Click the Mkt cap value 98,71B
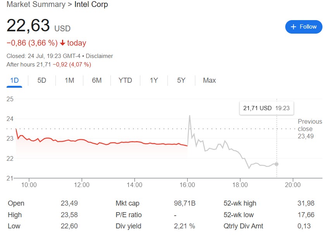This screenshot has height=240, width=331. pos(184,203)
